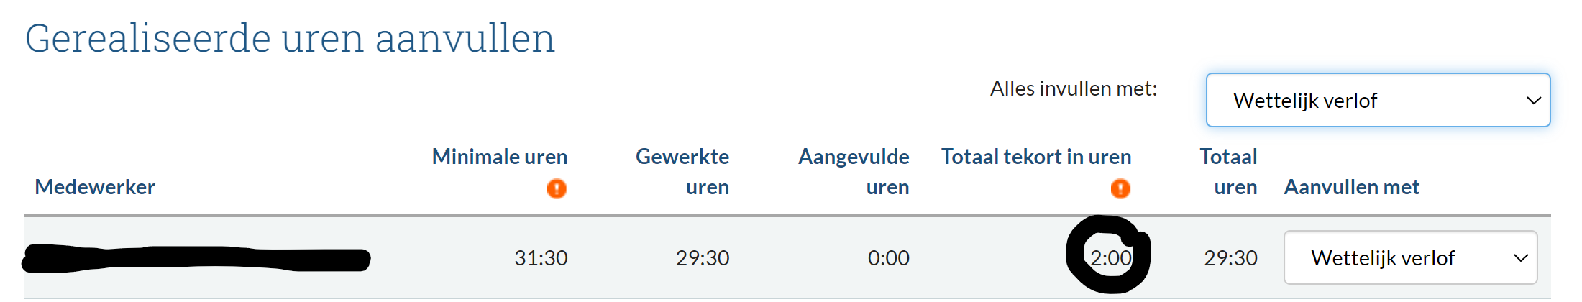Sort by the Medewerker column header
The image size is (1582, 302).
pos(95,187)
